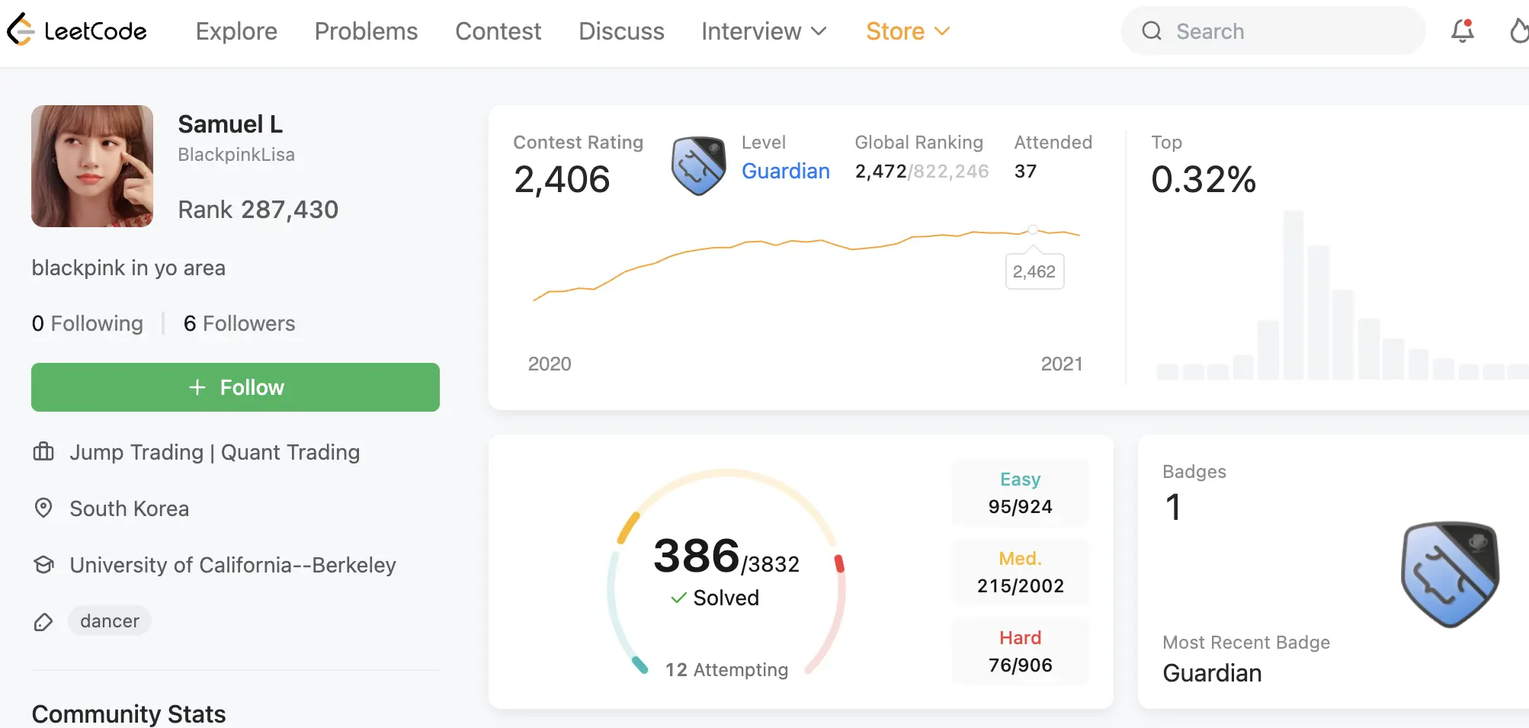Click the 2,462 rating tooltip
Viewport: 1529px width, 728px height.
click(1034, 271)
